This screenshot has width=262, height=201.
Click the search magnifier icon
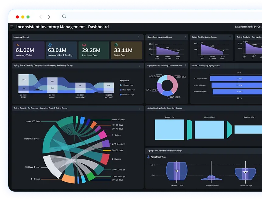pyautogui.click(x=64, y=16)
